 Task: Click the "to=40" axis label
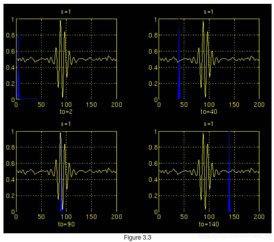(x=209, y=112)
